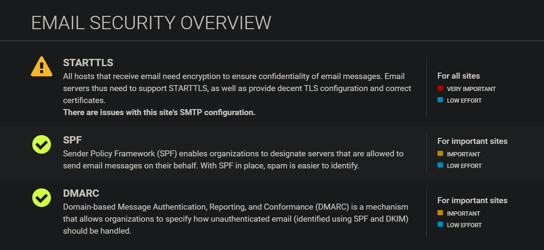
Task: Open the STARTTLS section heading
Action: [88, 63]
